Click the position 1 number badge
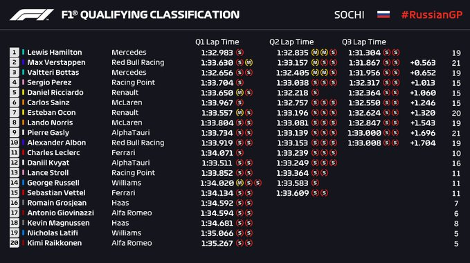 pos(14,53)
